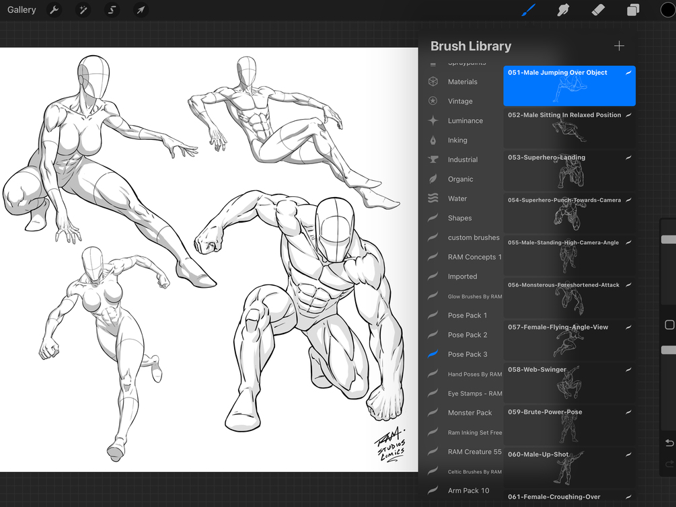Activate the Selection S tool
676x507 pixels.
pyautogui.click(x=112, y=9)
